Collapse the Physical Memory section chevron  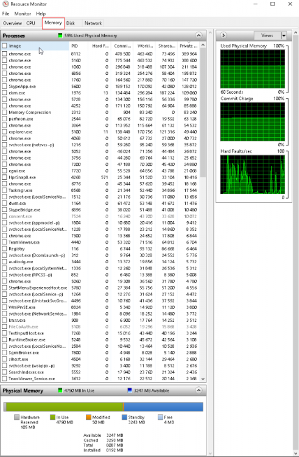click(199, 390)
